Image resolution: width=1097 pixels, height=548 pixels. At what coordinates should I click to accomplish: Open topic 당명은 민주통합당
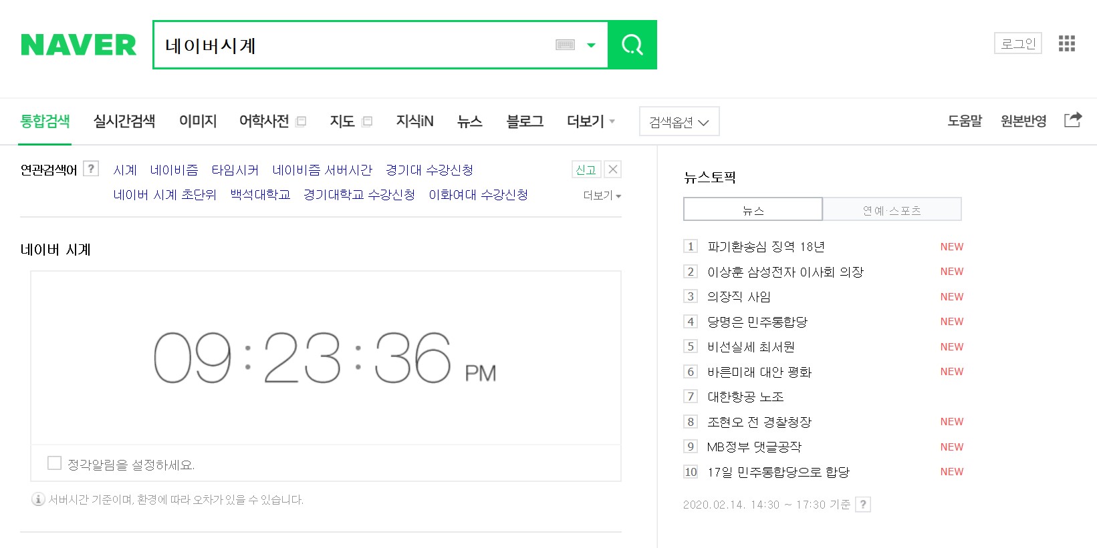click(x=757, y=322)
